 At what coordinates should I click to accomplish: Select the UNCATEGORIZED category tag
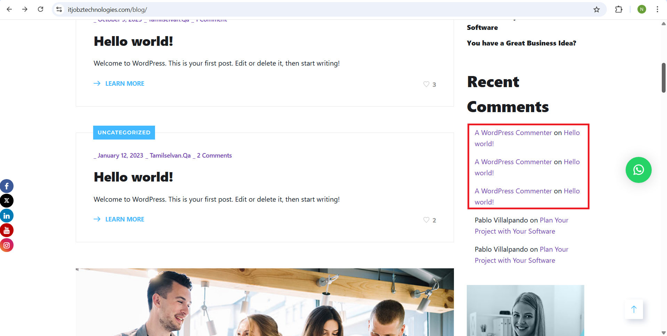tap(124, 133)
